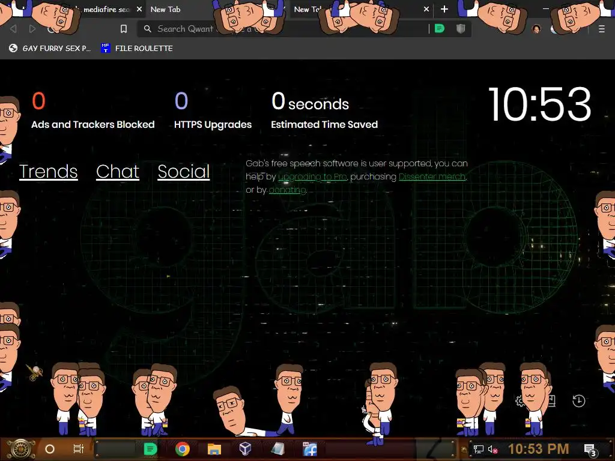
Task: Open File Explorer from taskbar
Action: coord(214,449)
